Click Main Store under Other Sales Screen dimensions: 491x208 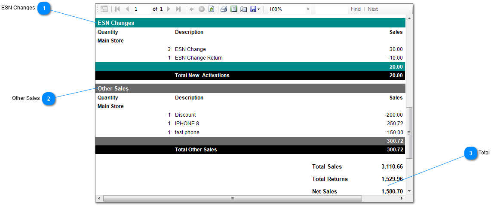(x=110, y=106)
